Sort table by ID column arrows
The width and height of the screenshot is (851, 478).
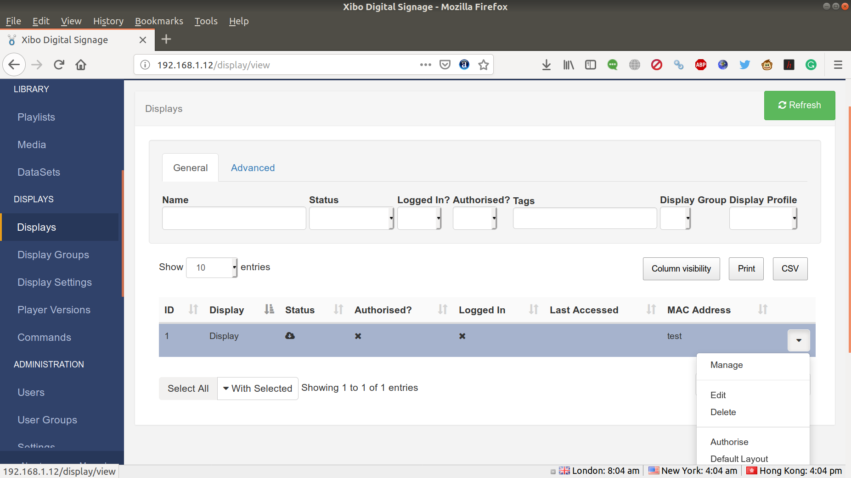pos(193,310)
